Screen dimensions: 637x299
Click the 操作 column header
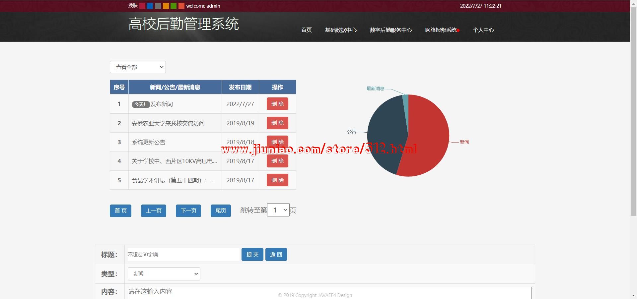point(277,87)
